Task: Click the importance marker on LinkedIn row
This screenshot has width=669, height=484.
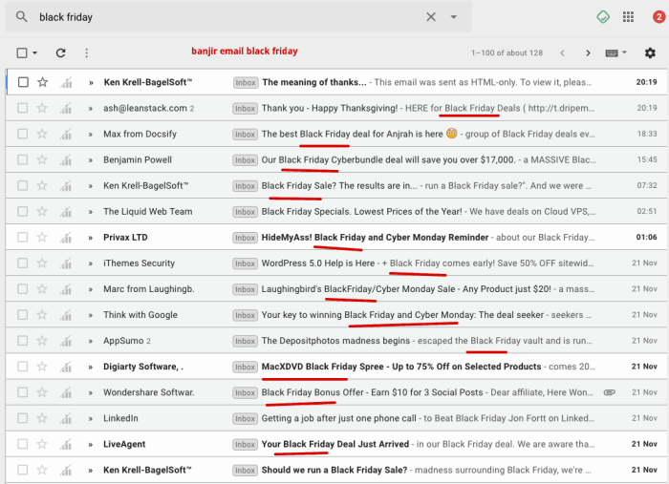Action: coord(91,419)
